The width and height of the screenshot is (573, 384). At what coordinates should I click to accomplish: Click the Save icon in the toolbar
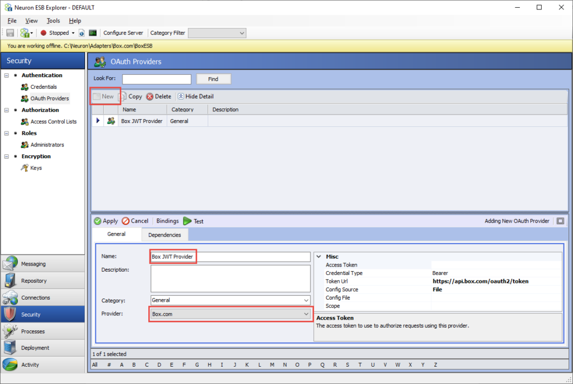(10, 33)
